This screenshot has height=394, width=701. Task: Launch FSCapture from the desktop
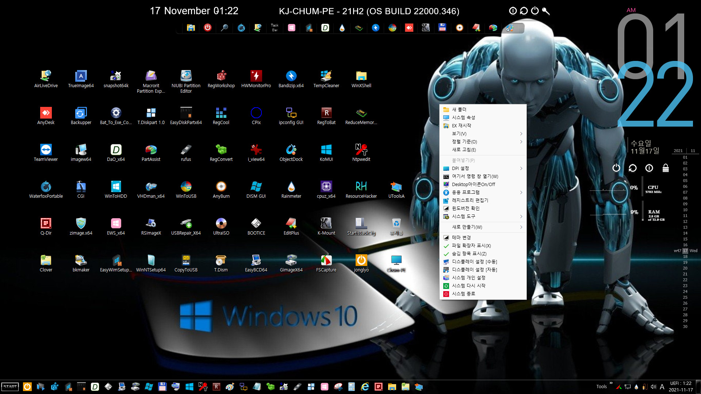326,263
